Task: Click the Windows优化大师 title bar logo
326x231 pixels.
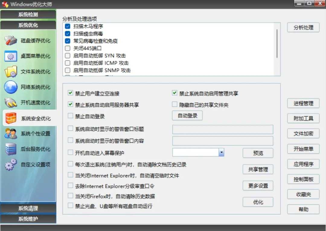Action: point(5,4)
